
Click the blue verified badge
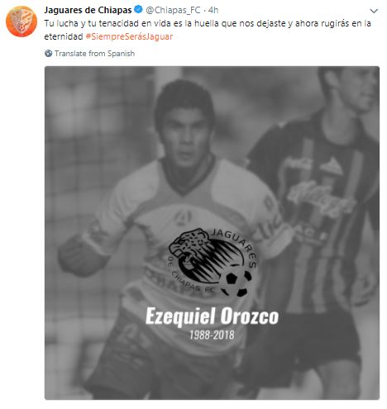[138, 10]
